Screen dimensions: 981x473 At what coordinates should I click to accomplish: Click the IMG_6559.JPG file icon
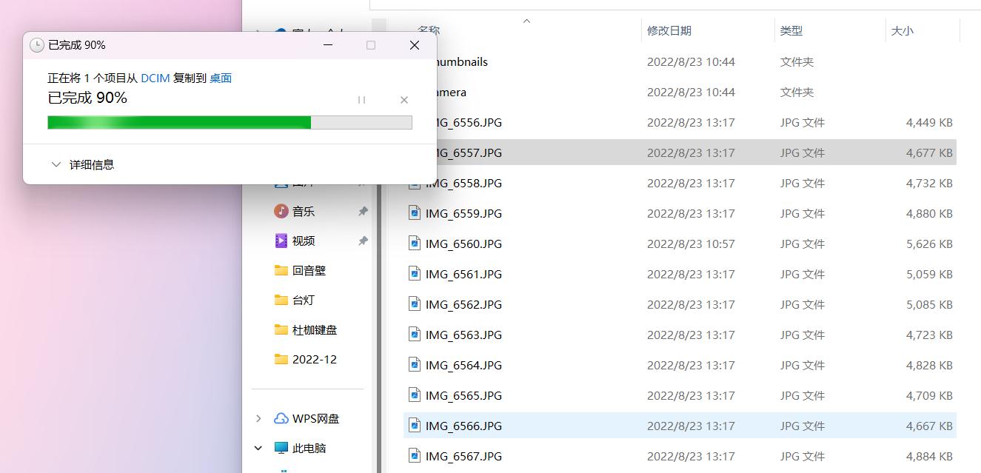[415, 213]
